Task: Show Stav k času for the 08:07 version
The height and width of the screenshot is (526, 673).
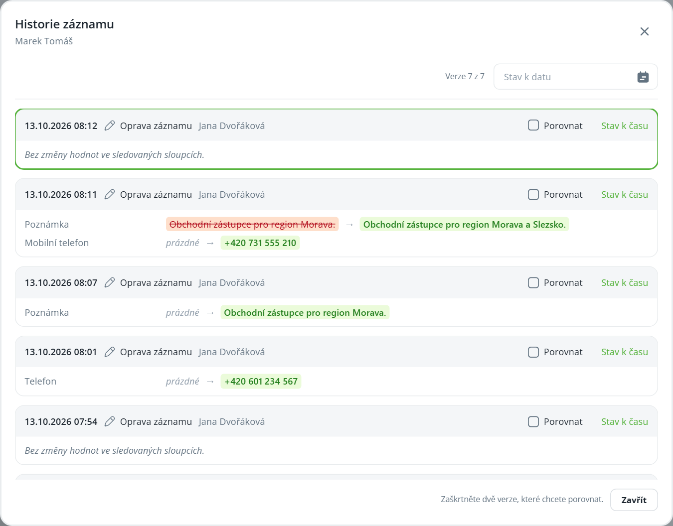Action: point(624,282)
